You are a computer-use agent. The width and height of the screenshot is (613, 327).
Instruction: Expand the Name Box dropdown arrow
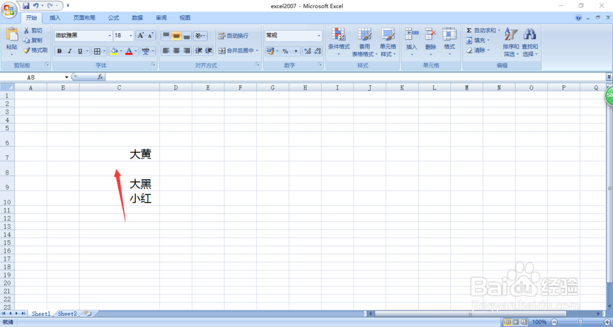(66, 77)
